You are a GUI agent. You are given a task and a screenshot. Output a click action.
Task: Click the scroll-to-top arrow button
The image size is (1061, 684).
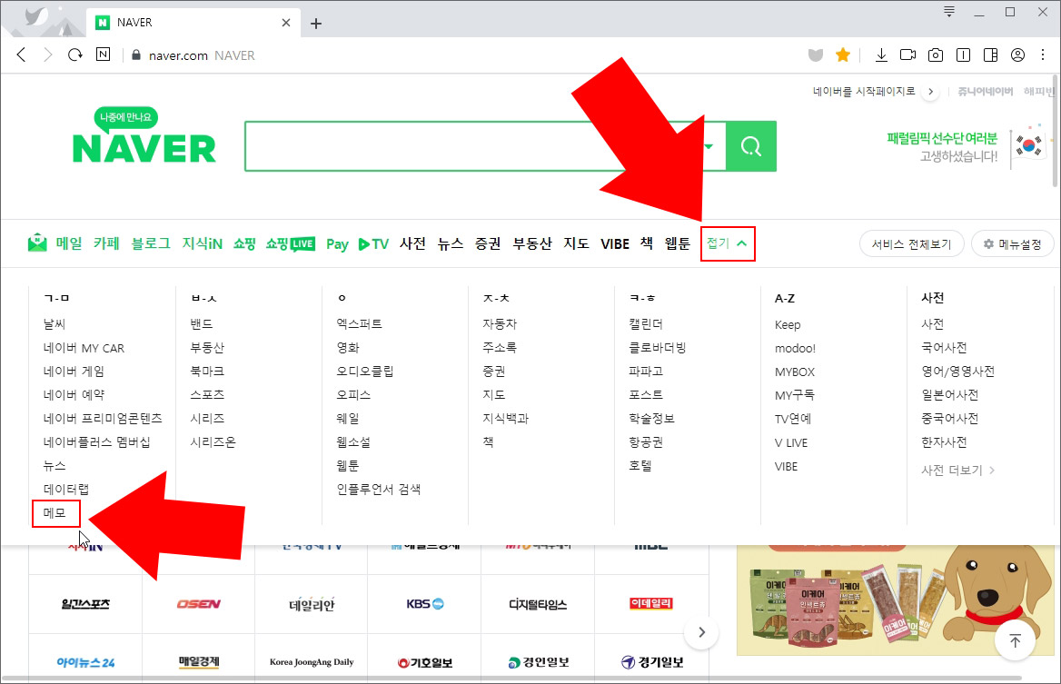tap(1015, 640)
